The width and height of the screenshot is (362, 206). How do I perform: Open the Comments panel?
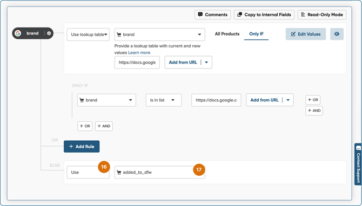point(213,15)
